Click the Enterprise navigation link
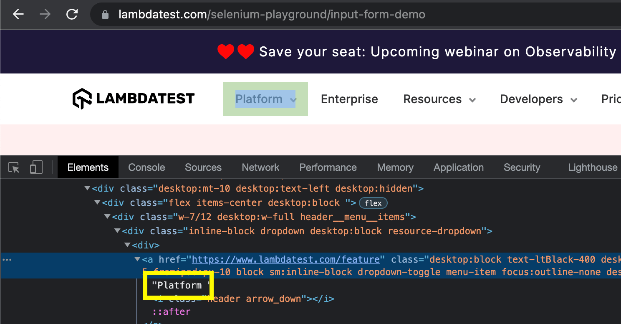This screenshot has width=621, height=324. point(349,99)
